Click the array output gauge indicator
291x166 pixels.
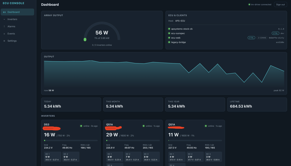point(85,40)
